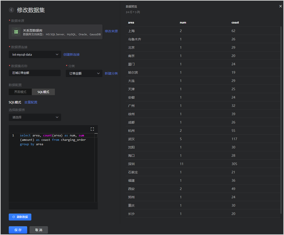This screenshot has width=284, height=235.
Task: Select the 海口 row cell
Action: click(x=131, y=155)
